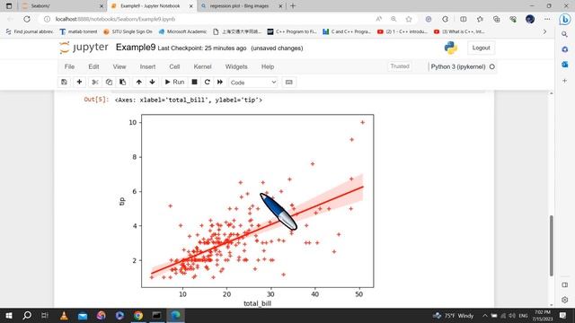Image resolution: width=575 pixels, height=323 pixels.
Task: Open VLC from the taskbar
Action: [x=64, y=315]
